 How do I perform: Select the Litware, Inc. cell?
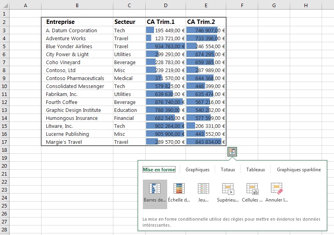click(x=77, y=126)
